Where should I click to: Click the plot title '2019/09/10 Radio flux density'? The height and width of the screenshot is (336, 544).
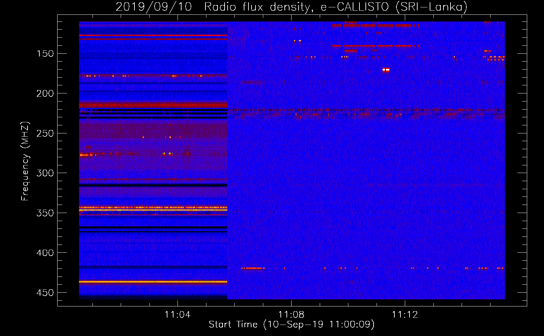[x=212, y=7]
